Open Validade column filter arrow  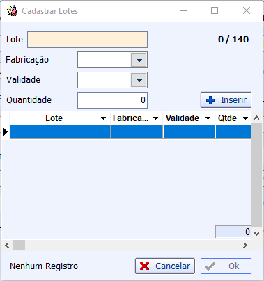coord(208,118)
